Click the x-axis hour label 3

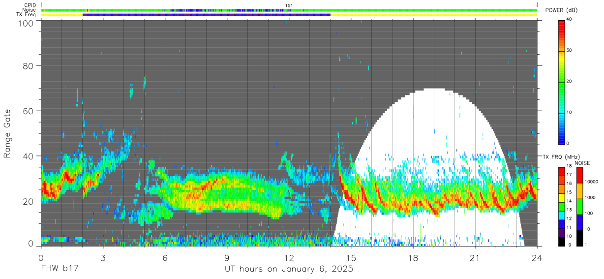point(103,257)
